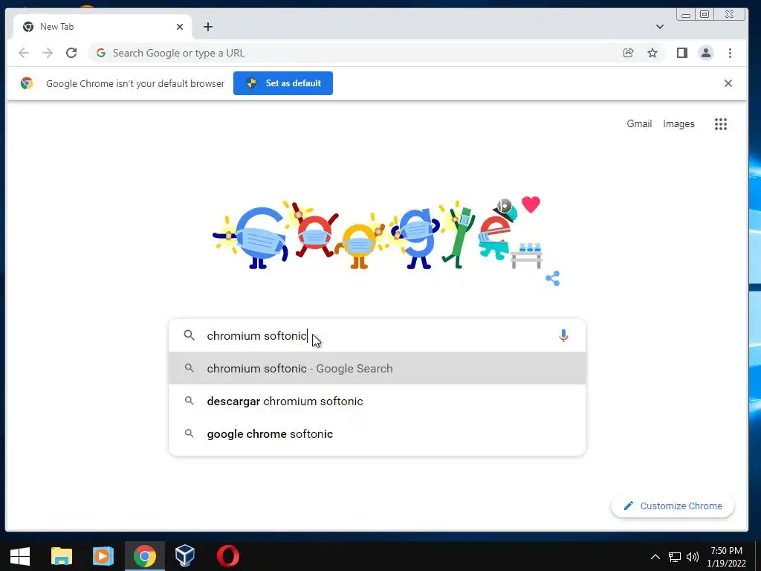761x571 pixels.
Task: Bookmark this tab with the star icon
Action: point(652,53)
